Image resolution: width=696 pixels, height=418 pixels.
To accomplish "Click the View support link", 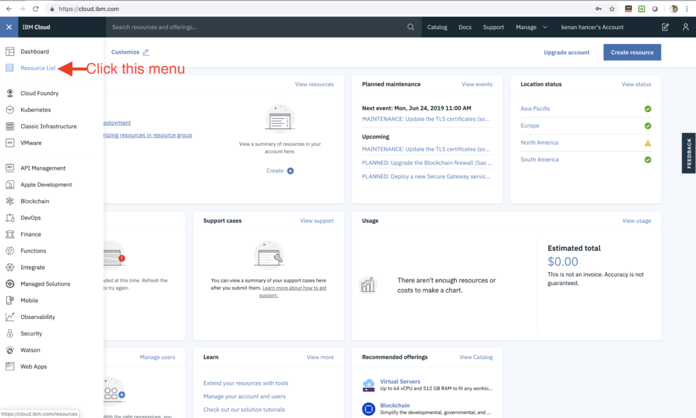I will [x=317, y=221].
